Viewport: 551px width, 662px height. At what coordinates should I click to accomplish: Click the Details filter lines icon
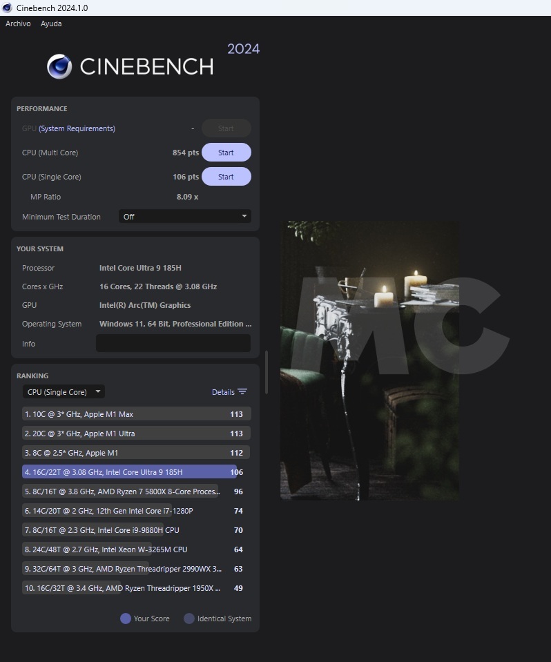pos(242,392)
